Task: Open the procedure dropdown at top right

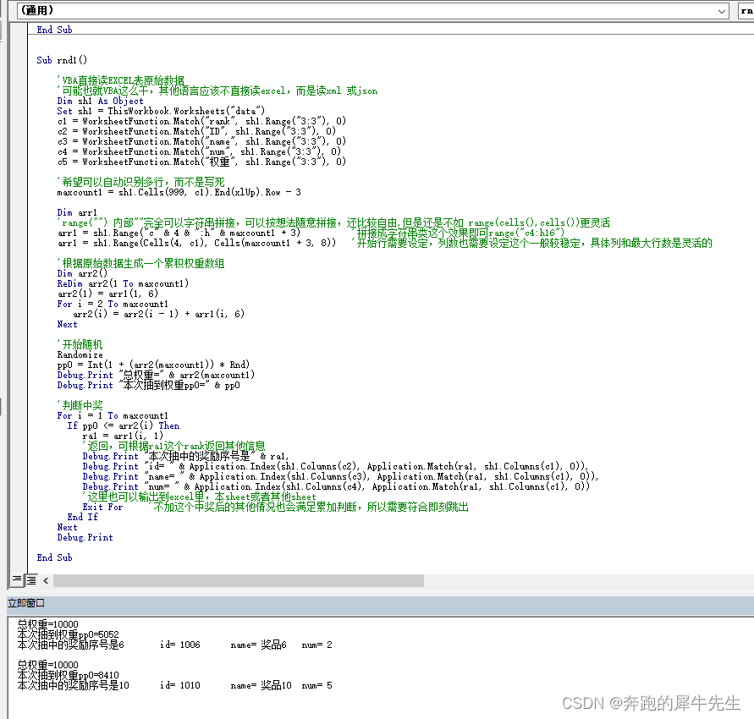Action: (746, 11)
